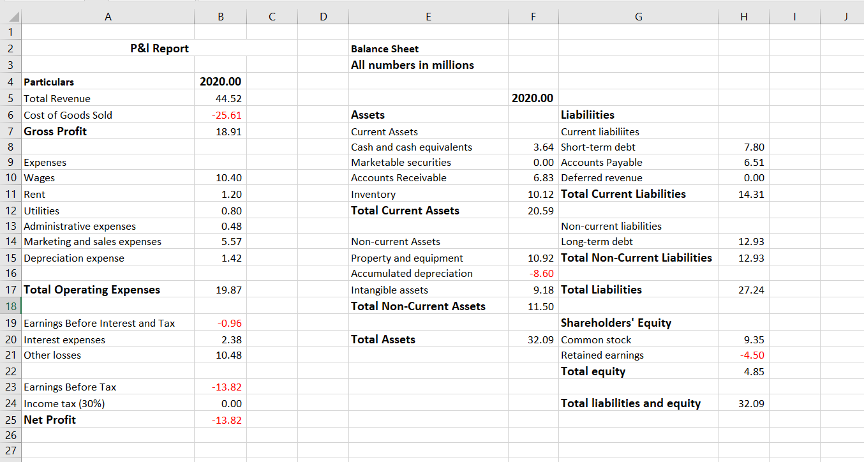Select row 25 header
This screenshot has width=864, height=462.
click(x=11, y=420)
